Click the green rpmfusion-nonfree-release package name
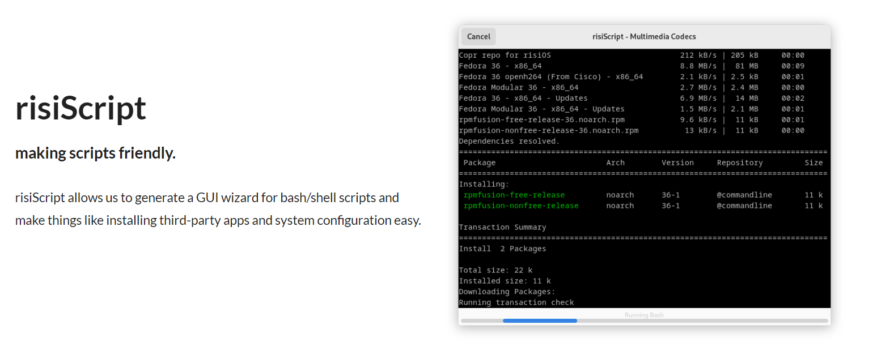 521,206
